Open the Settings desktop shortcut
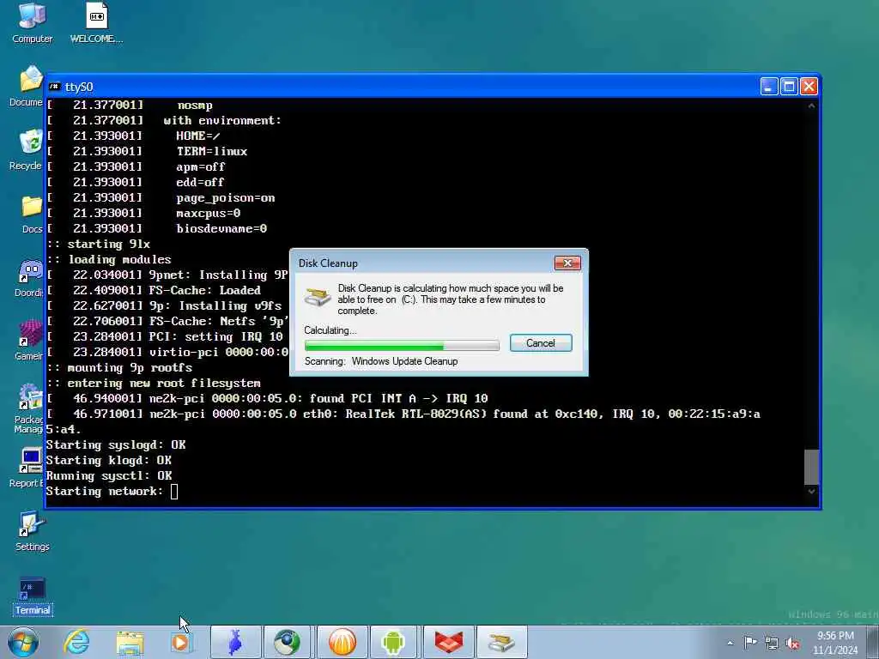This screenshot has height=659, width=879. tap(32, 531)
